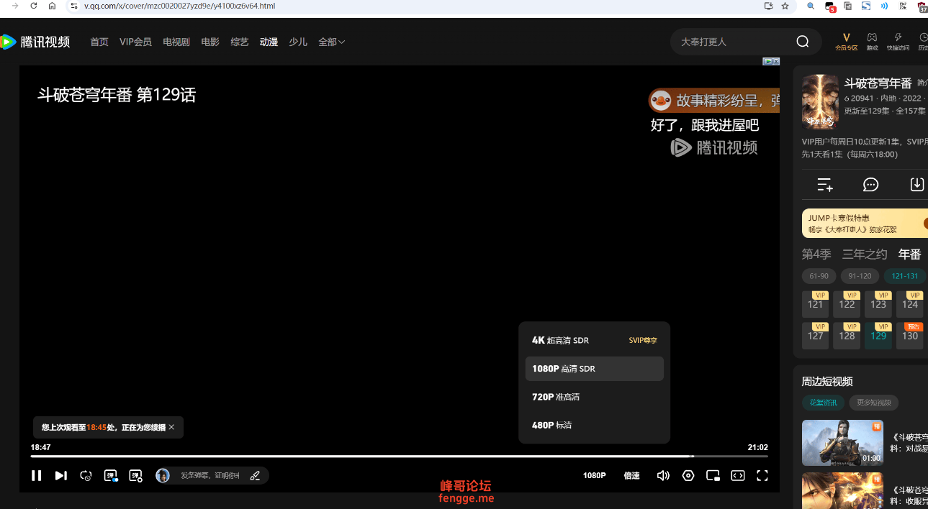Click the download icon in sidebar
This screenshot has width=928, height=509.
(x=917, y=184)
